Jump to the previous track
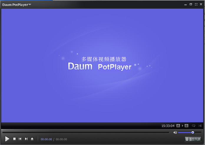 pyautogui.click(x=20, y=139)
